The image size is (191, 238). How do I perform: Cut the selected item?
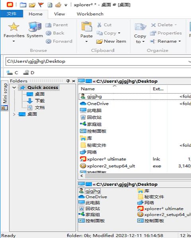[x=104, y=25]
